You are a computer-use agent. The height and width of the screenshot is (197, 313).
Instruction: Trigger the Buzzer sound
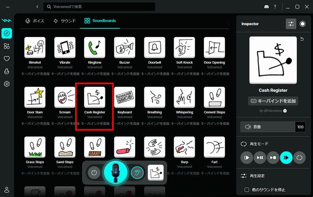coord(125,48)
